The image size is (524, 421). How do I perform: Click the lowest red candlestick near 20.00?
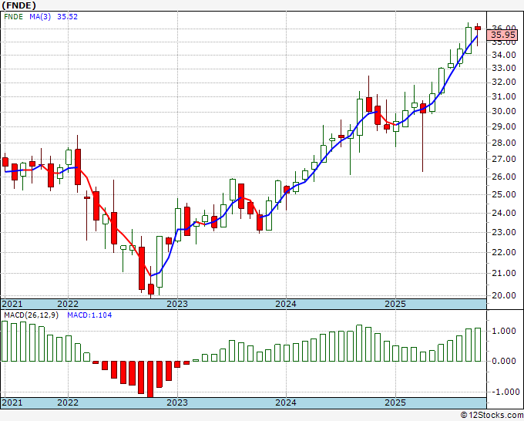151,289
